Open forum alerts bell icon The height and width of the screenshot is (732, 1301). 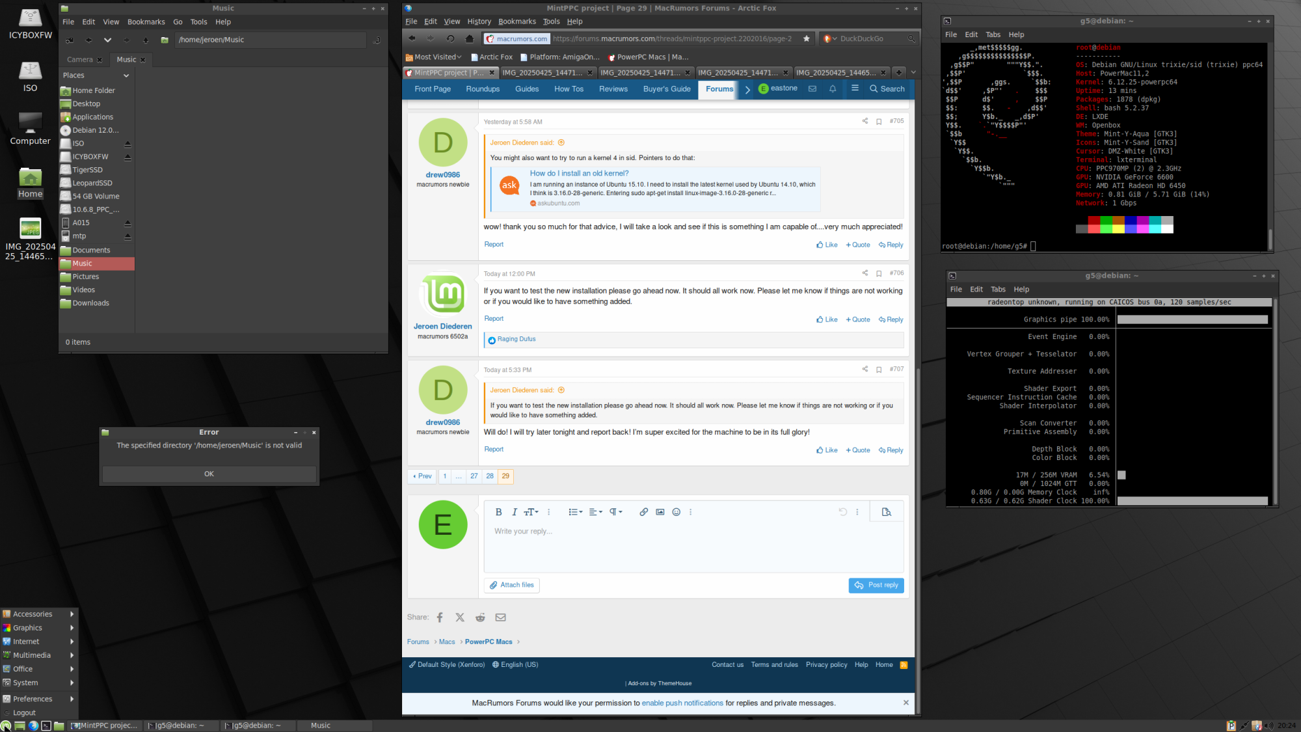pos(833,89)
